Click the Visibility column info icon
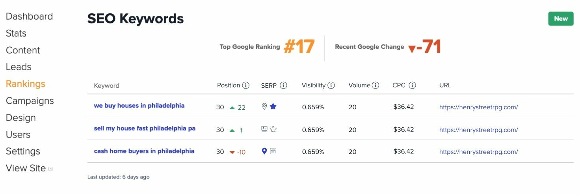580x195 pixels. [331, 85]
